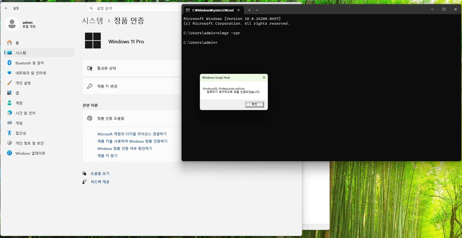Open Windows 정품 인증 여부 확인하기 link
The width and height of the screenshot is (462, 238).
[x=125, y=149]
